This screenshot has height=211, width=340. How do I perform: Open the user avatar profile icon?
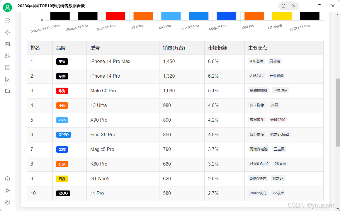coord(7,7)
